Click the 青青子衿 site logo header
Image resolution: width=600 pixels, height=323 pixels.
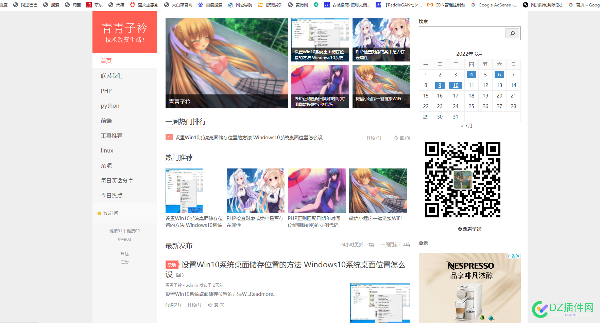pos(125,32)
